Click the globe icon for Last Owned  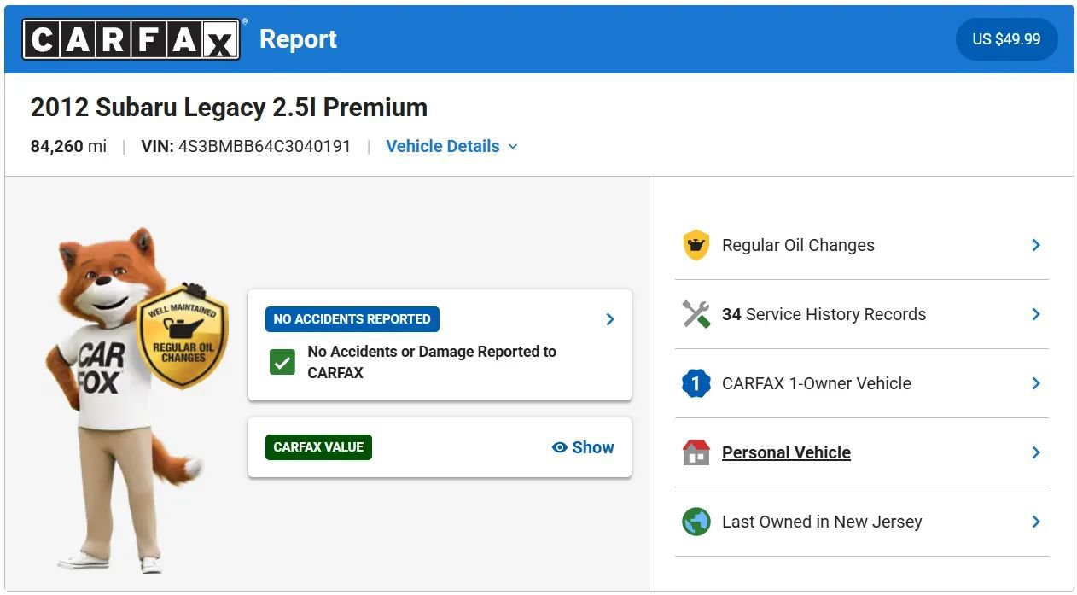[x=696, y=522]
